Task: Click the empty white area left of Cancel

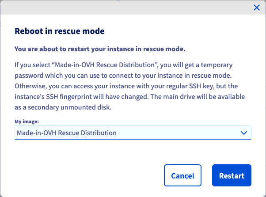Action: click(88, 175)
